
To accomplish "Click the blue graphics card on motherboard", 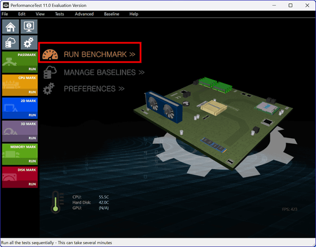I will pyautogui.click(x=164, y=107).
